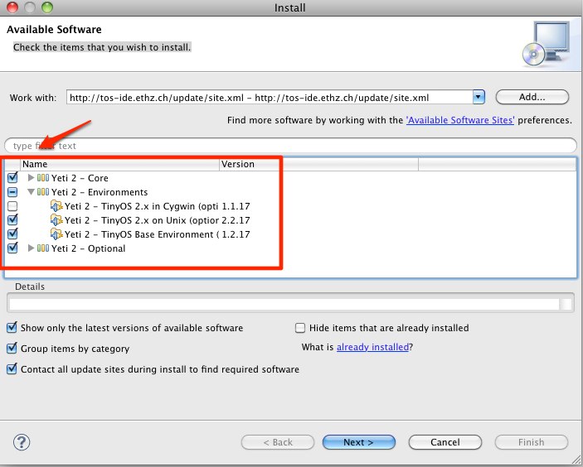
Task: Enable Hide items that are already installed
Action: pyautogui.click(x=300, y=328)
